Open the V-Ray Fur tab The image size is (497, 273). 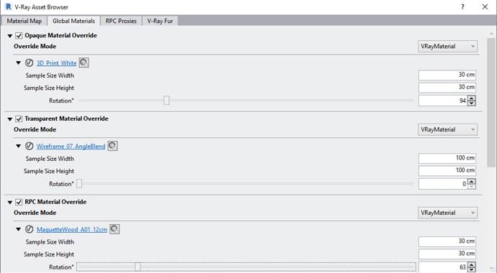[160, 21]
